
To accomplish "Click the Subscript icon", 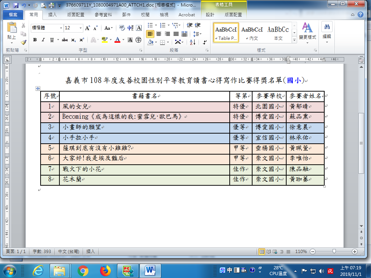I will click(74, 40).
